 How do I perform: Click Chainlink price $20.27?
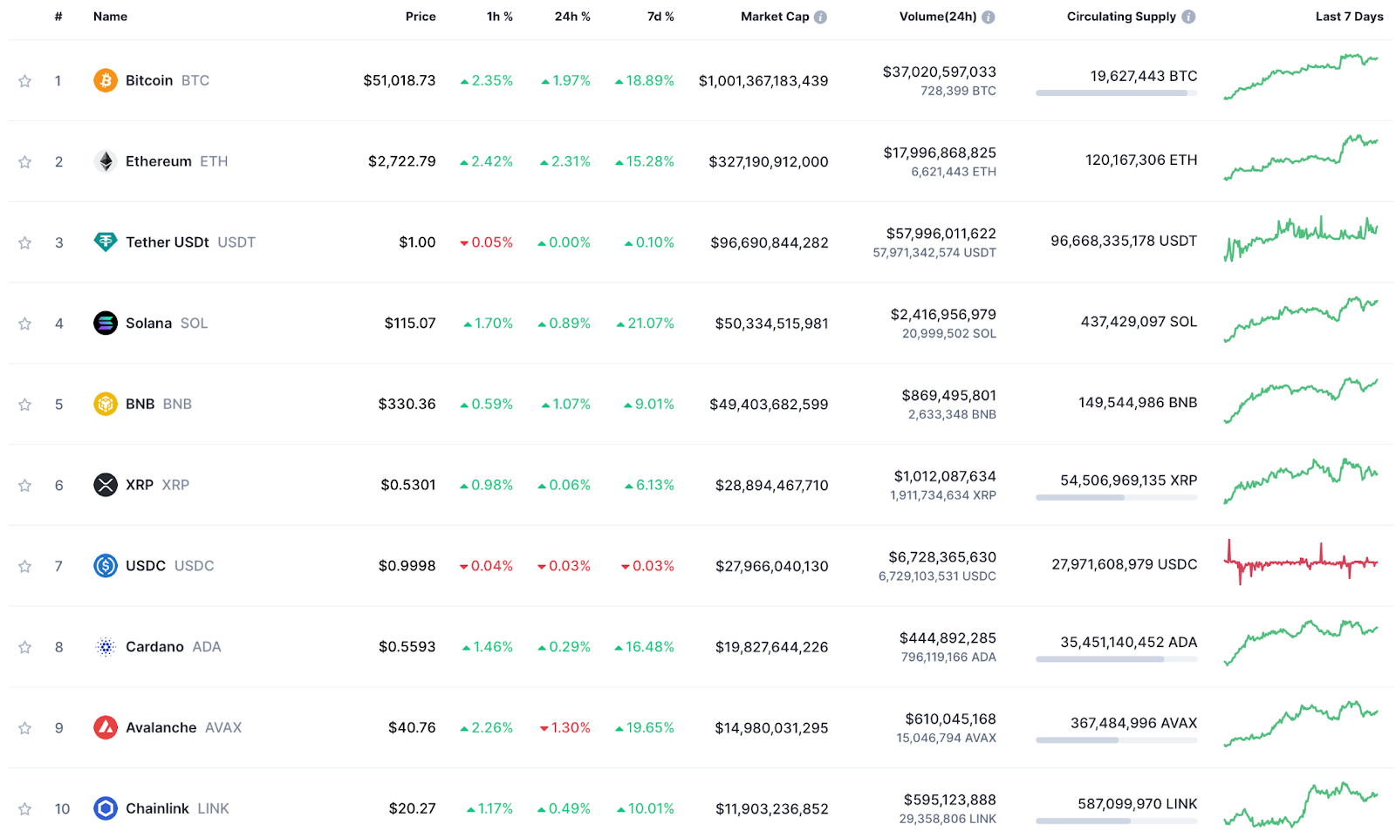(x=413, y=808)
